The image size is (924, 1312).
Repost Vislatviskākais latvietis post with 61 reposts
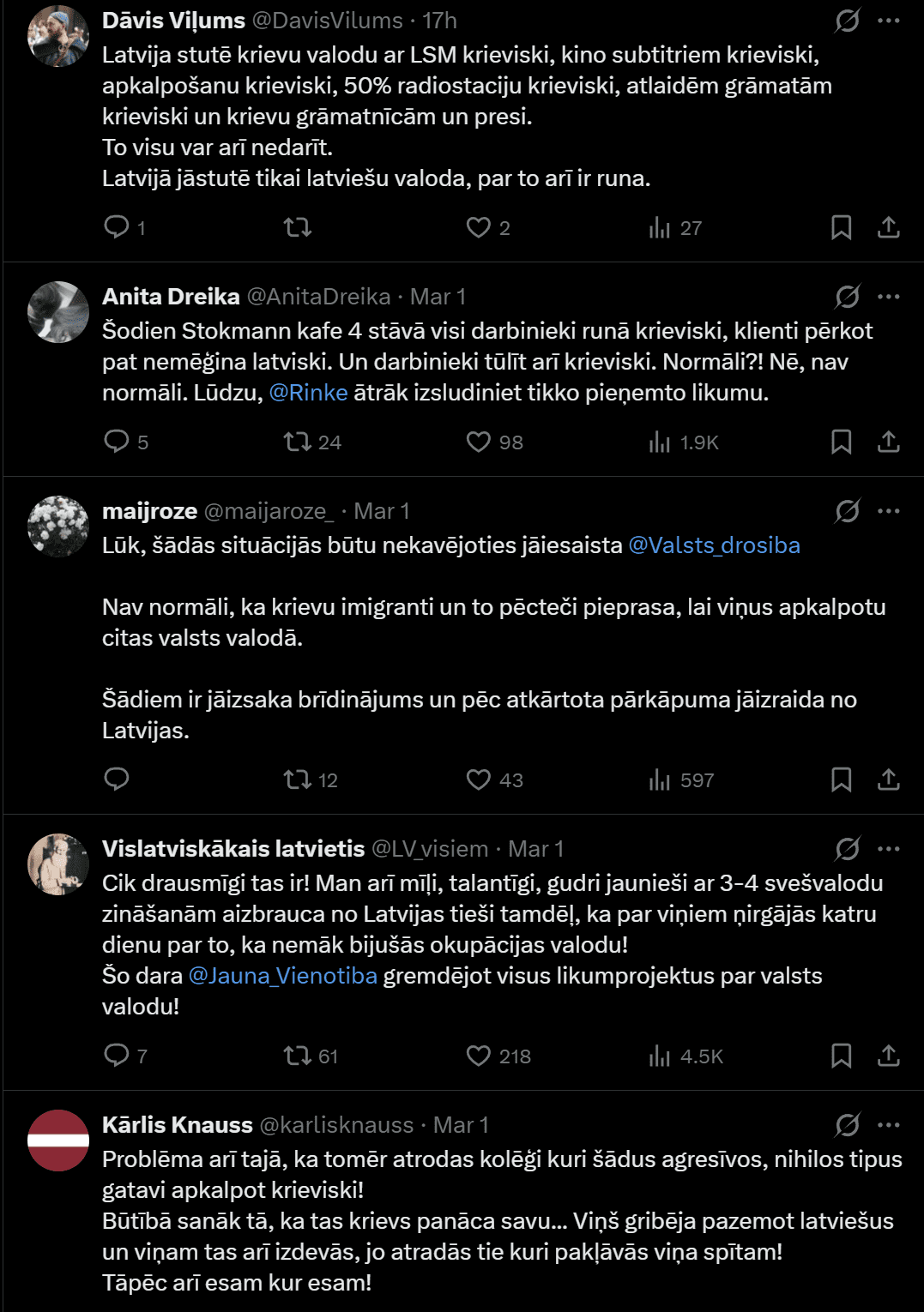[298, 1056]
